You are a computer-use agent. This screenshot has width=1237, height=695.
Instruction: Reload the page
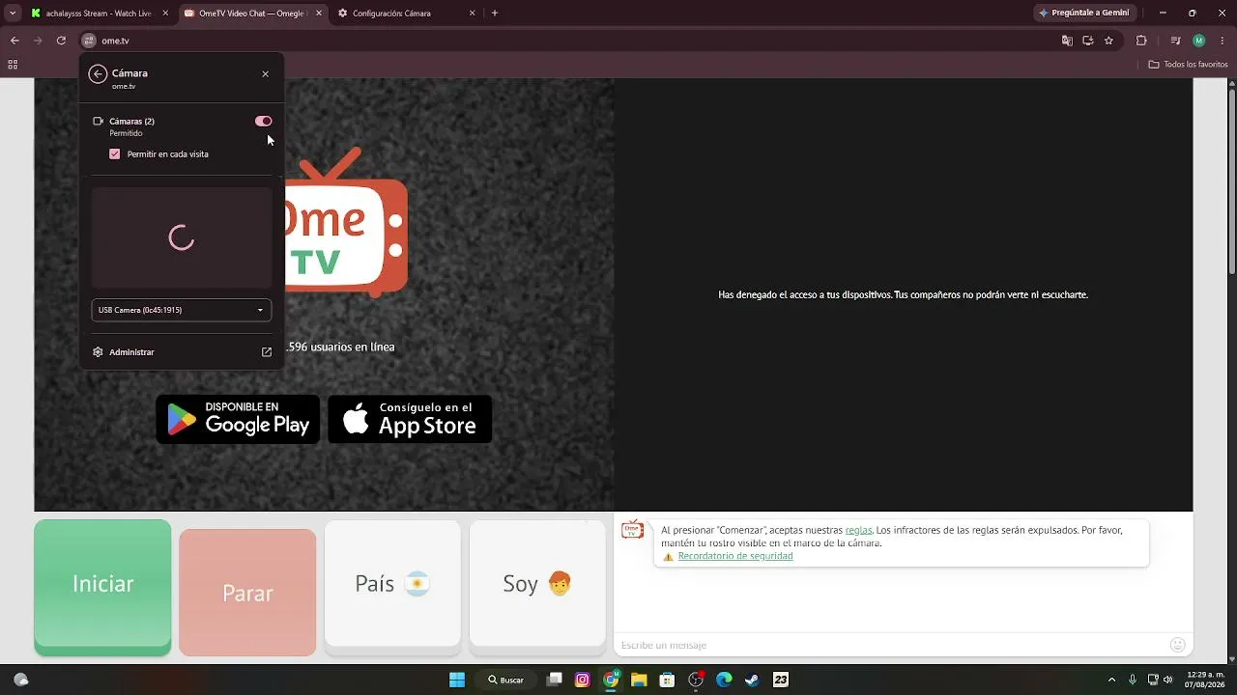[x=61, y=41]
